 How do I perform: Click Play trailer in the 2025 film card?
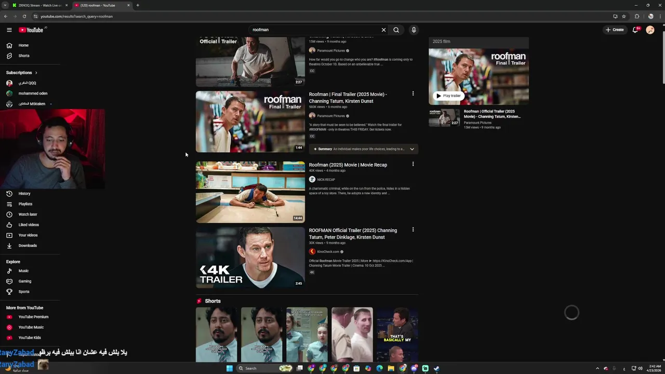448,96
